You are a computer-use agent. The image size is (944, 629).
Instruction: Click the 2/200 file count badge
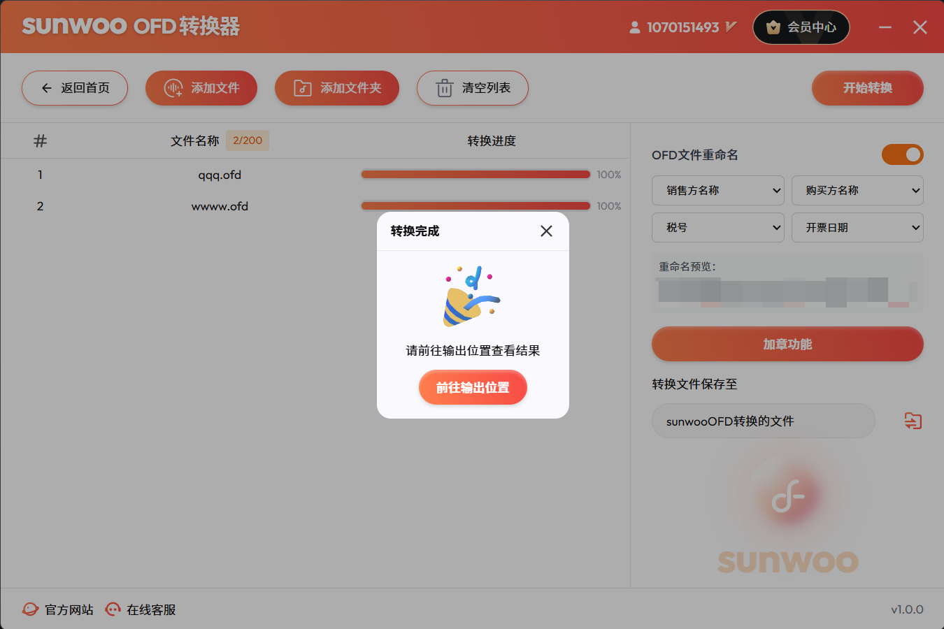pyautogui.click(x=248, y=140)
